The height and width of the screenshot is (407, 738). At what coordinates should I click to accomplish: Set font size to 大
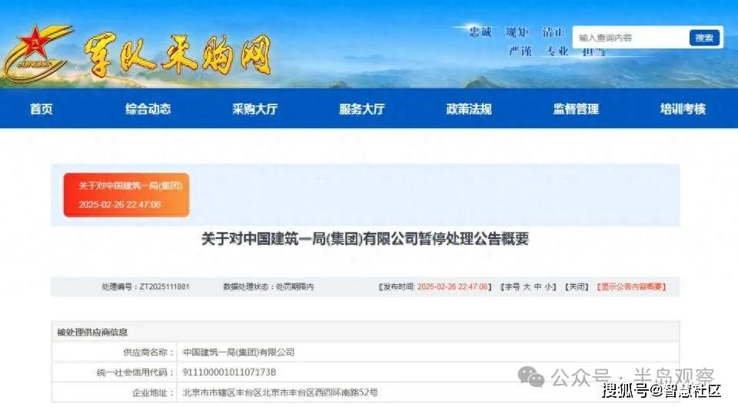coord(527,286)
